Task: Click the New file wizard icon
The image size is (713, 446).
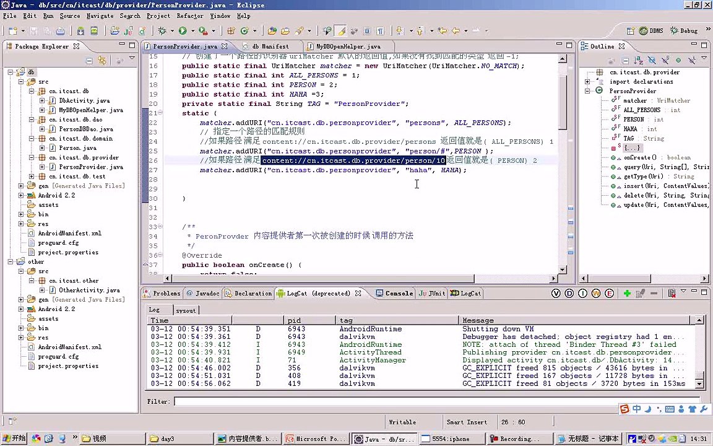Action: [x=13, y=31]
